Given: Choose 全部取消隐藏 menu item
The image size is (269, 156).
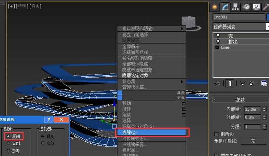Looking at the screenshot, I should click(151, 64).
